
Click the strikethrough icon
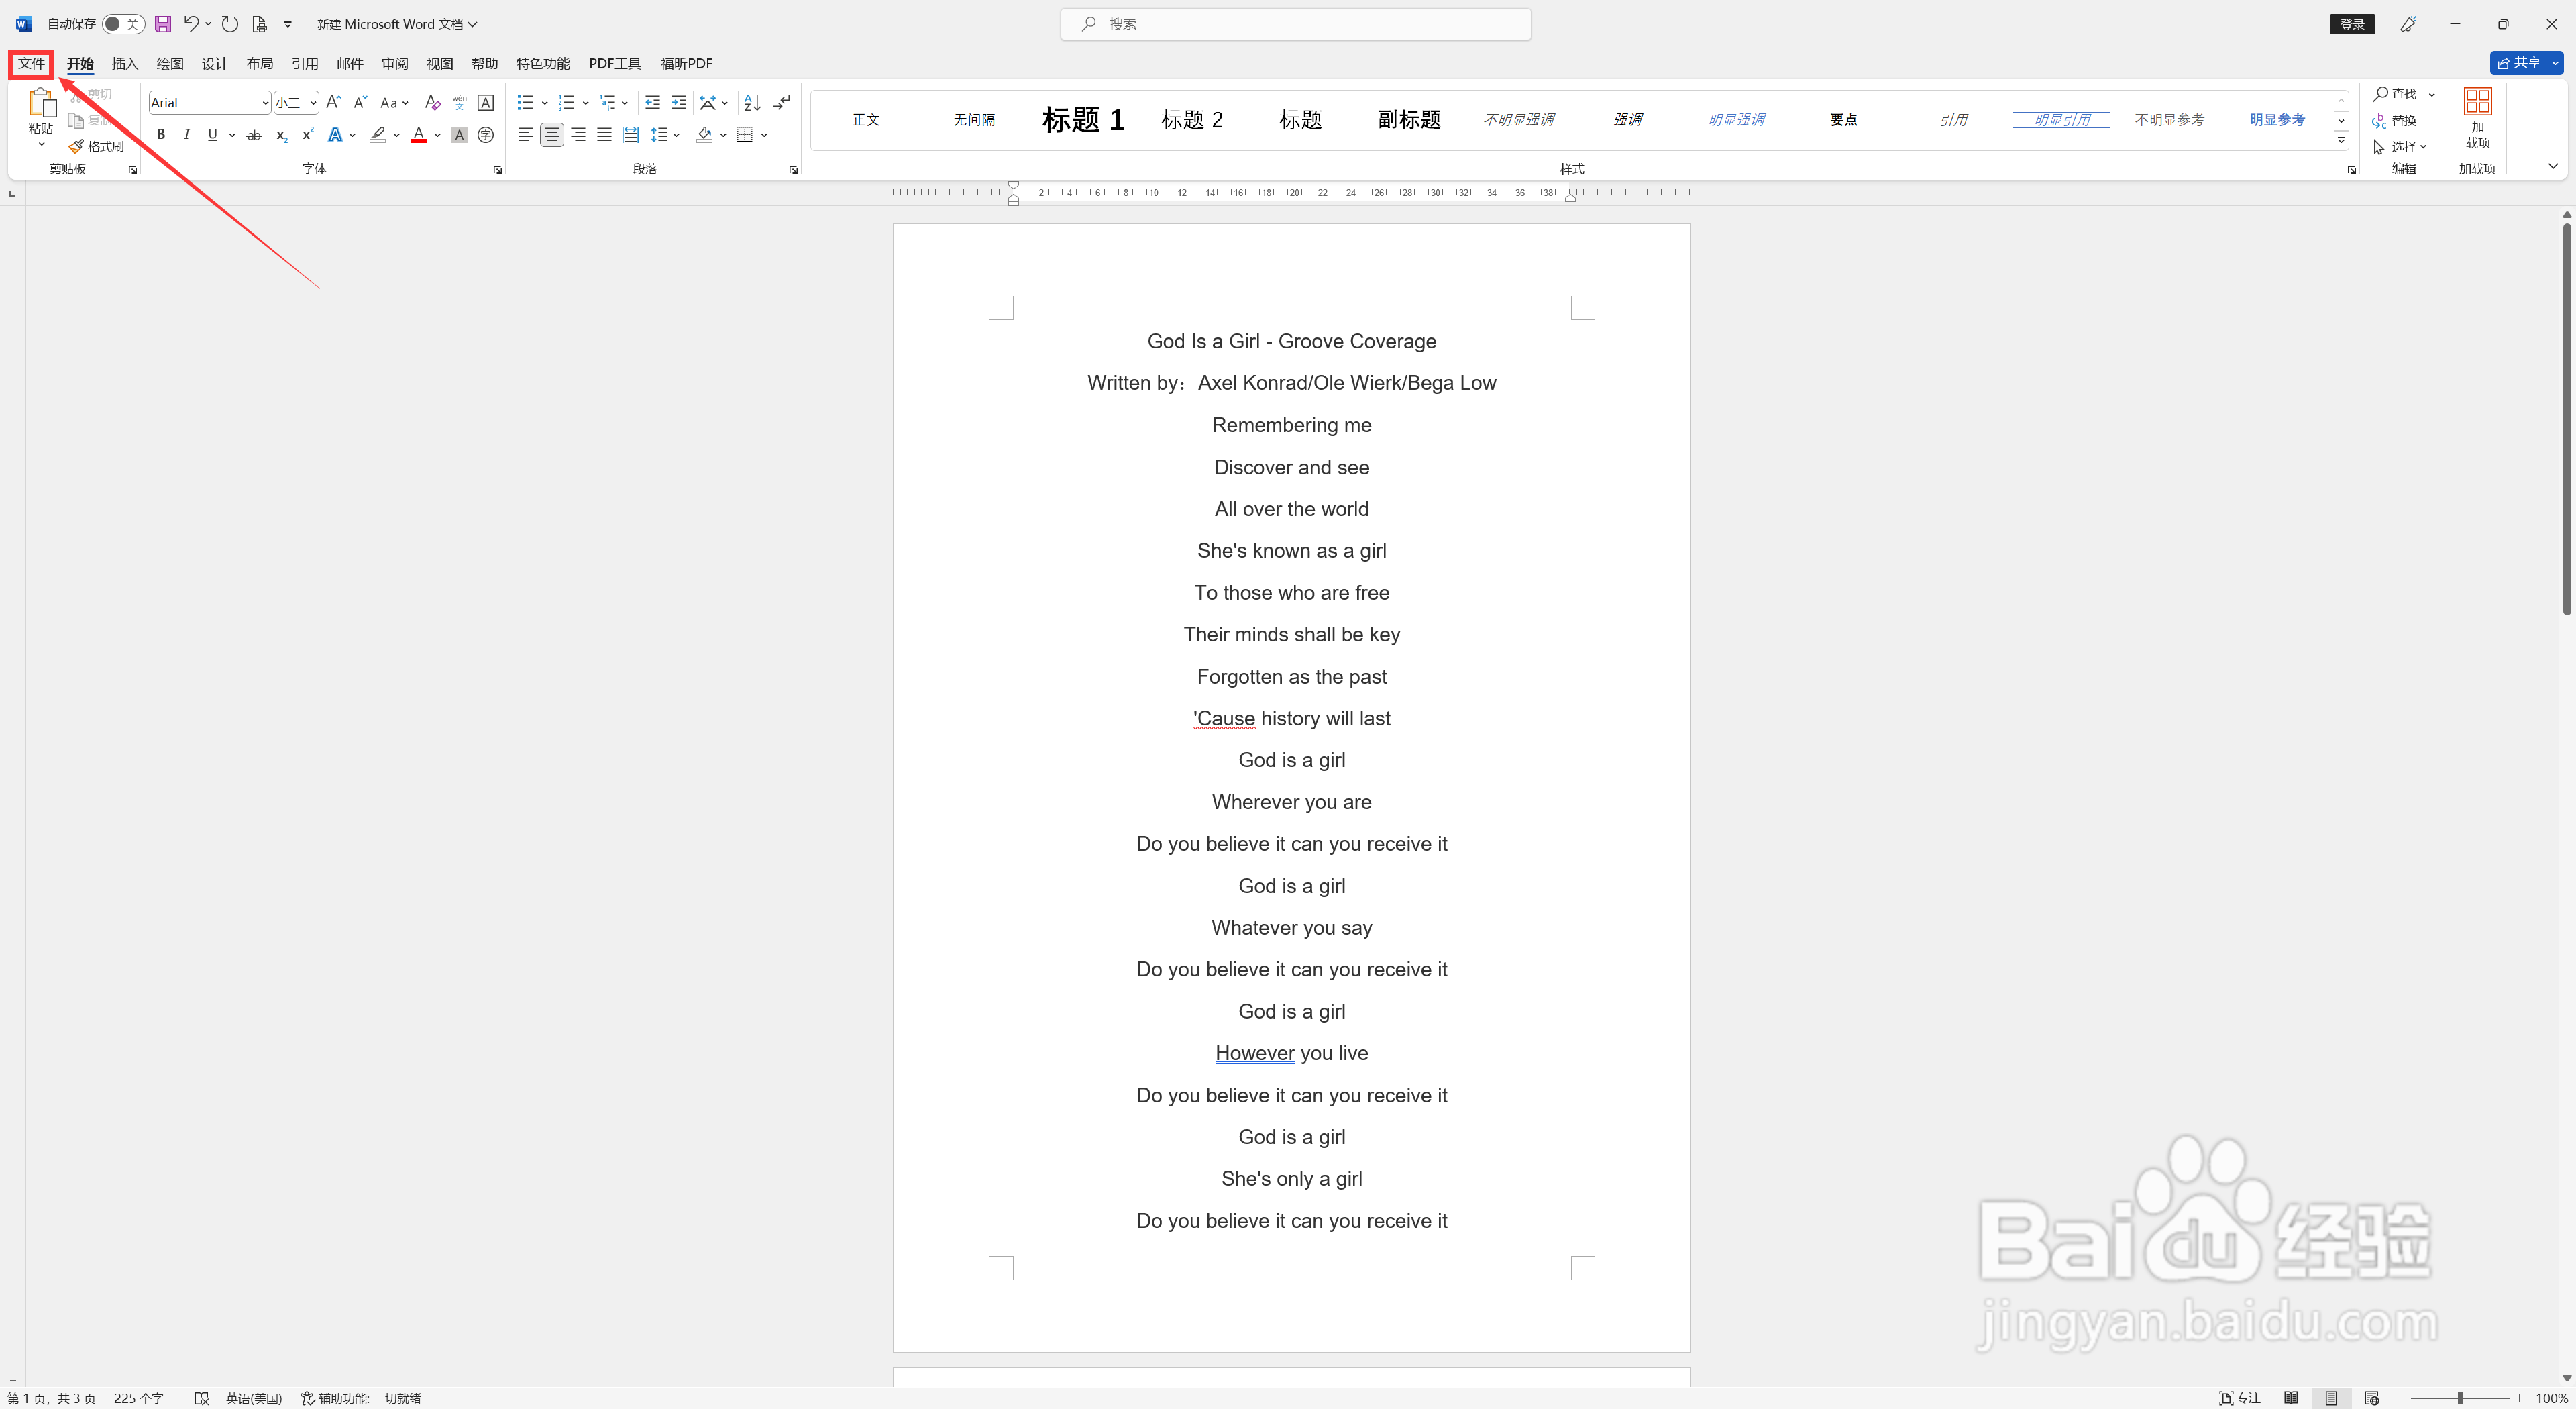[254, 135]
